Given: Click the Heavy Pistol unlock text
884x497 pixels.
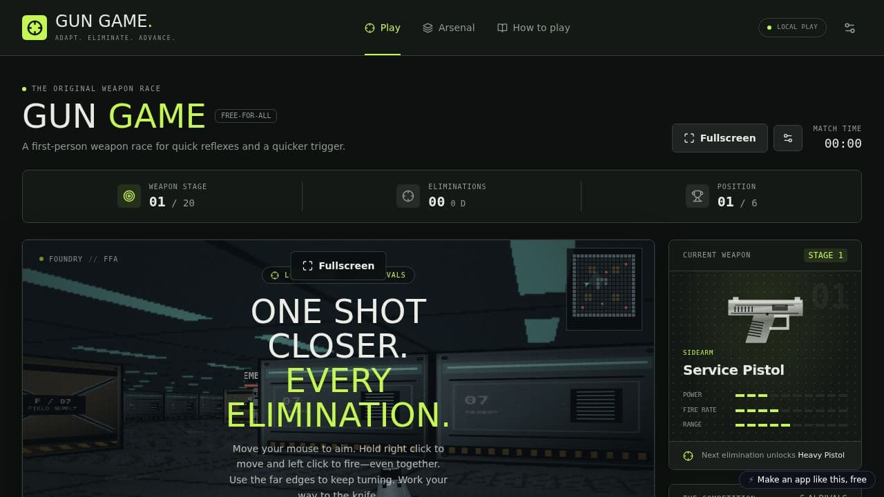Looking at the screenshot, I should tap(821, 455).
